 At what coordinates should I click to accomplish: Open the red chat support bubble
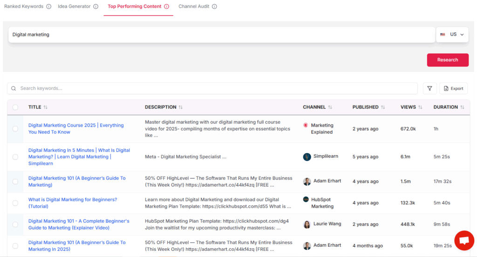[x=464, y=241]
